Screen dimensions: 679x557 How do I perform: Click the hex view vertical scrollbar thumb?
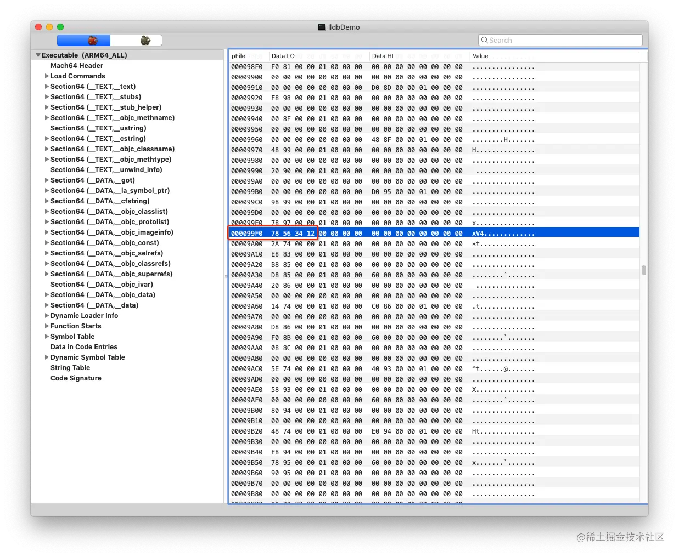[644, 270]
